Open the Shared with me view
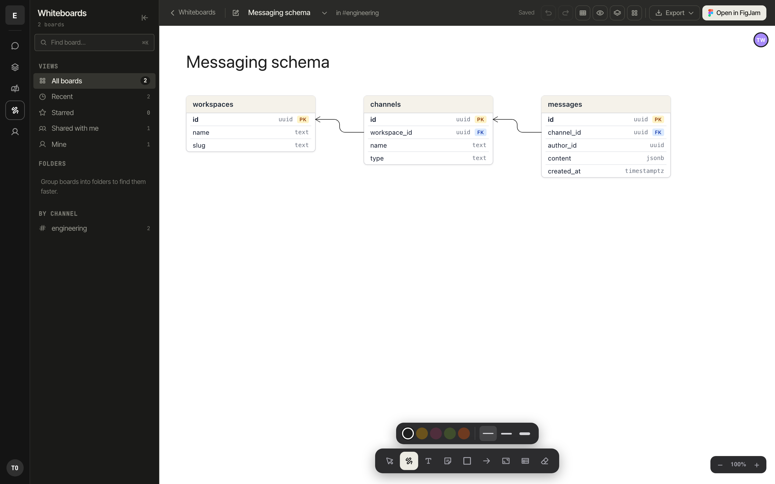The image size is (775, 484). (x=94, y=128)
